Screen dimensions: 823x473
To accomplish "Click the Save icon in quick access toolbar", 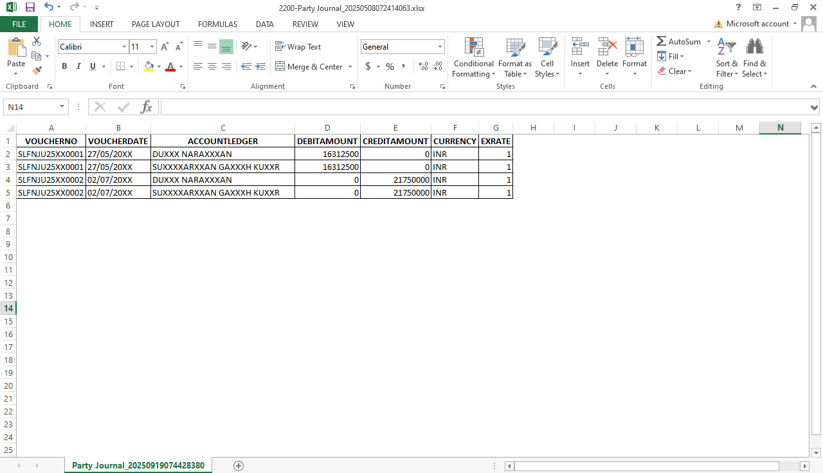I will click(x=30, y=8).
